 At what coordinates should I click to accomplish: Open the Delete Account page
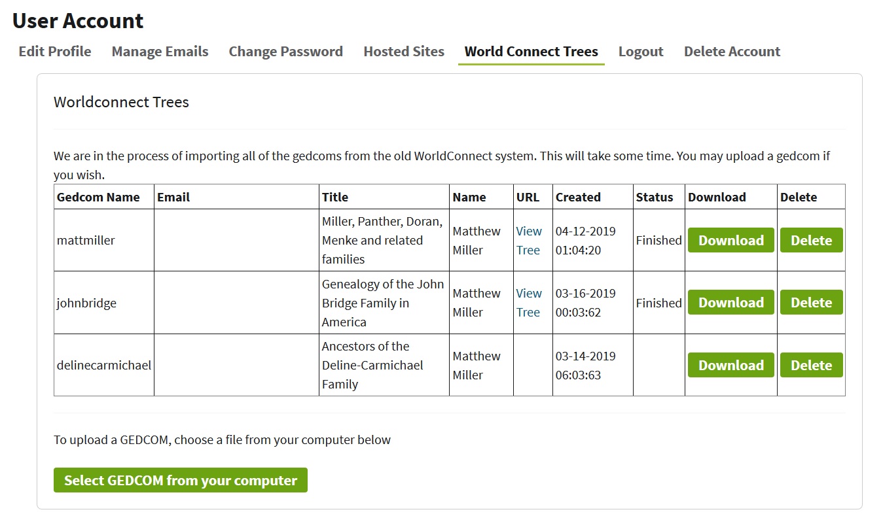coord(732,51)
